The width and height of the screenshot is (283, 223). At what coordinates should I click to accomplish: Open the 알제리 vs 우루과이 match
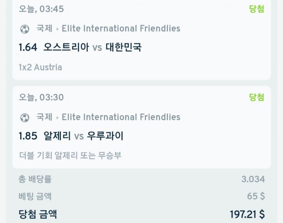pos(84,136)
